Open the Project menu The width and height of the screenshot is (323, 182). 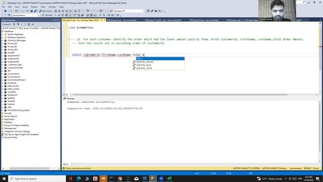click(34, 7)
